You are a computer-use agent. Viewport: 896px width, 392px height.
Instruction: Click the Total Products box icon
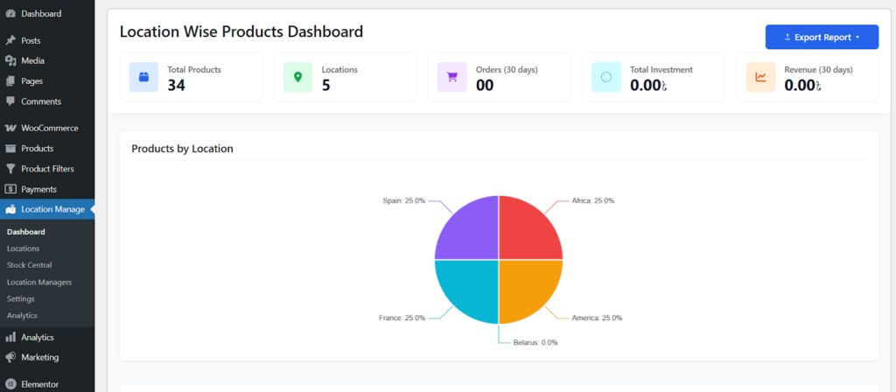coord(143,77)
